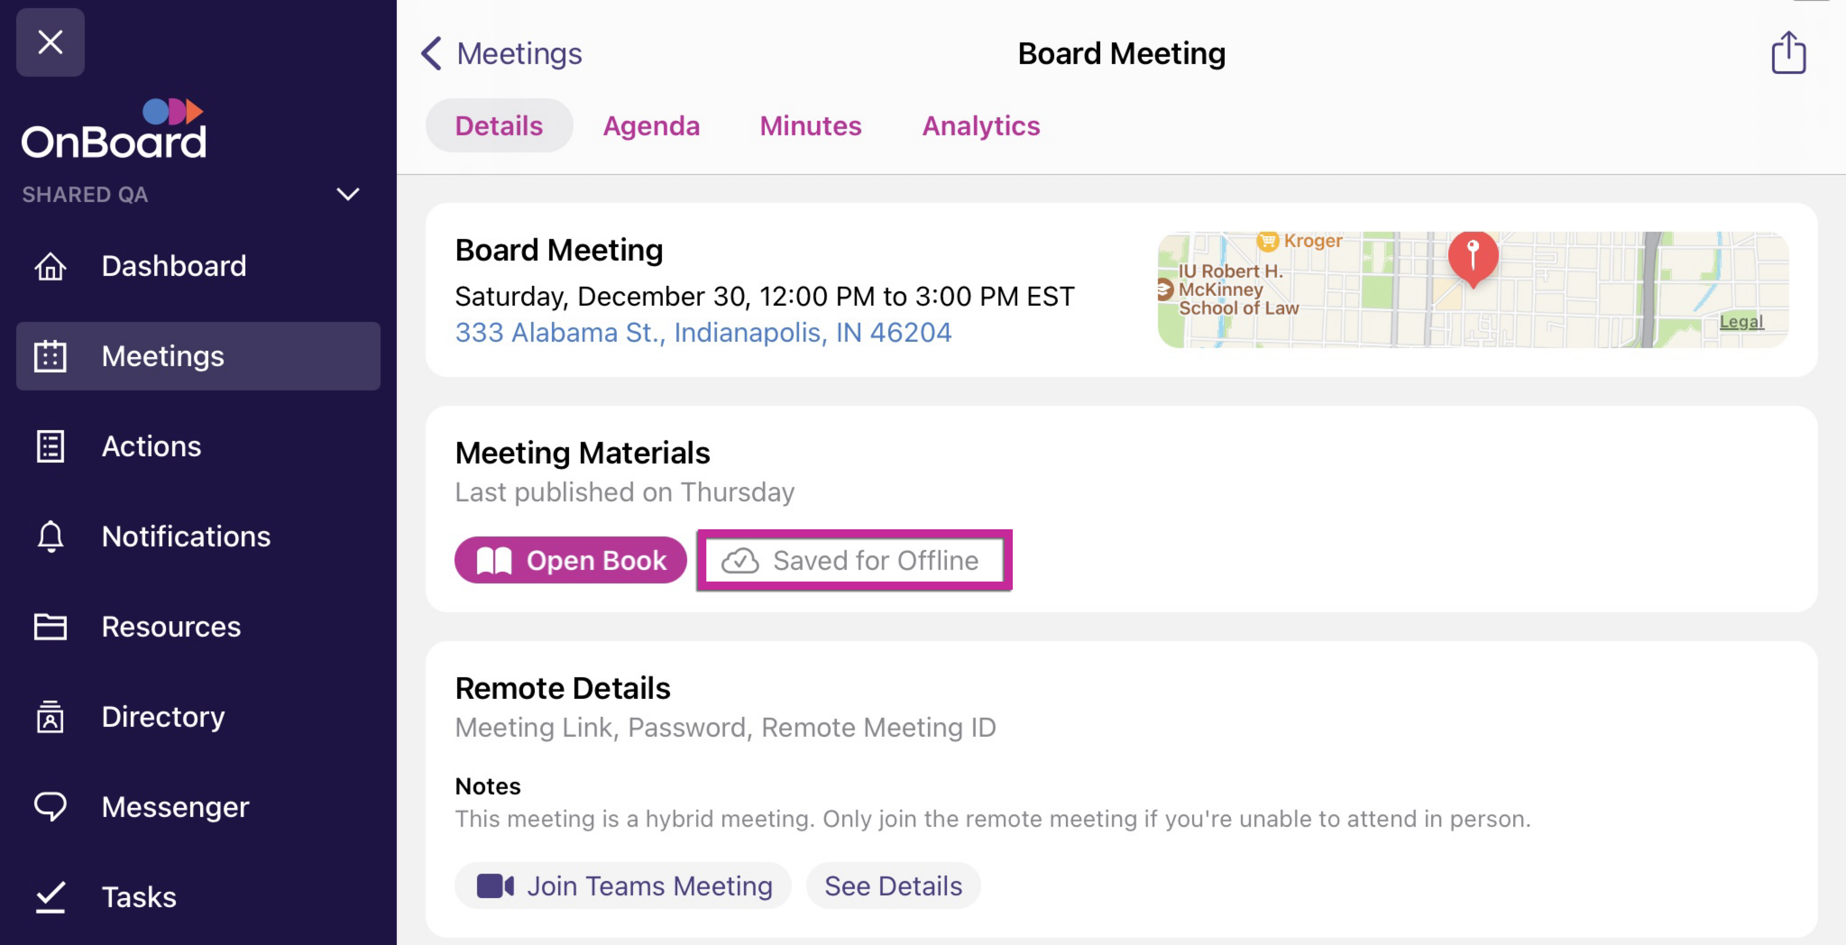Switch to the Minutes tab
Viewport: 1846px width, 945px height.
pos(810,126)
